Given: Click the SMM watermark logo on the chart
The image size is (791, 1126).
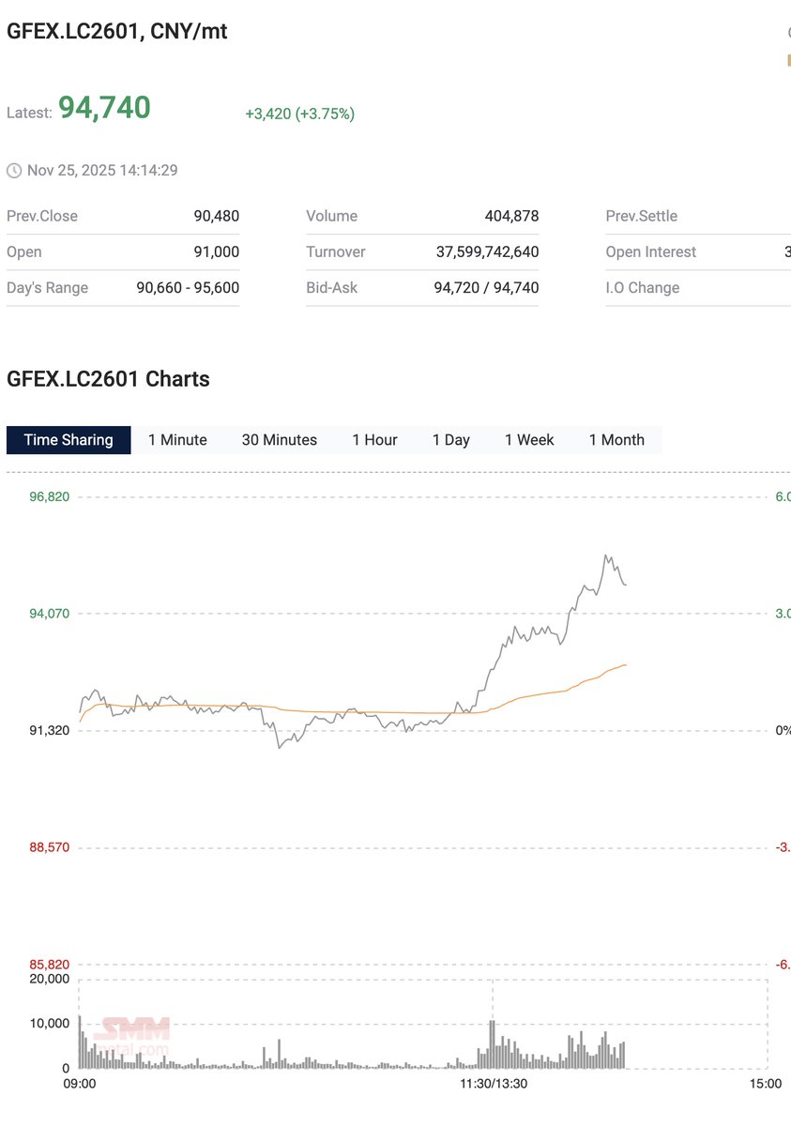Looking at the screenshot, I should pyautogui.click(x=131, y=1030).
